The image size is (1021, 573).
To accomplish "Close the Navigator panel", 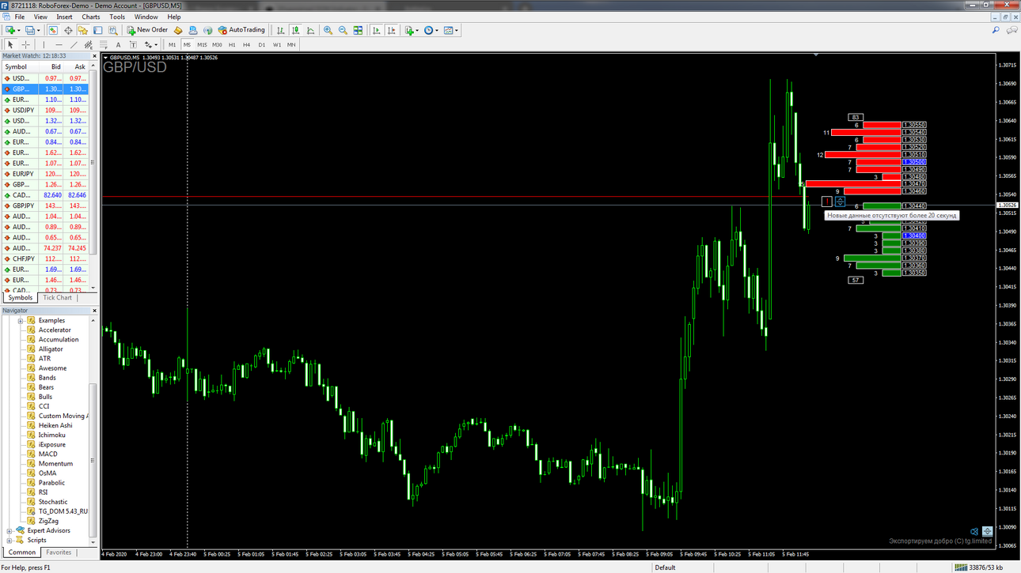I will click(x=94, y=311).
